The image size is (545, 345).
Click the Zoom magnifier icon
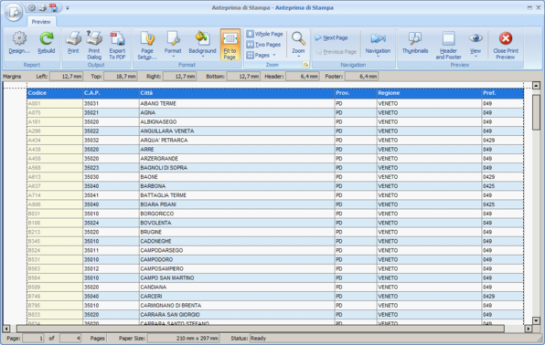pyautogui.click(x=298, y=39)
